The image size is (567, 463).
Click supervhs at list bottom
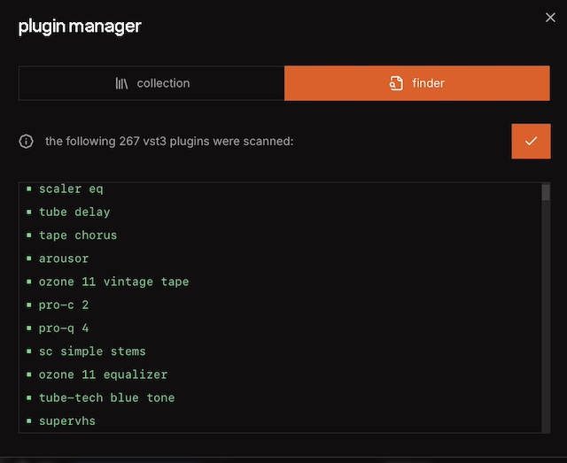tap(67, 421)
